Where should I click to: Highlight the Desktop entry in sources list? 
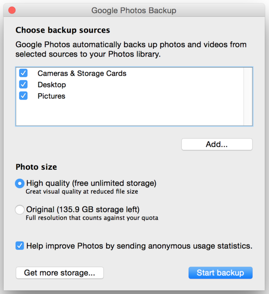click(x=52, y=85)
